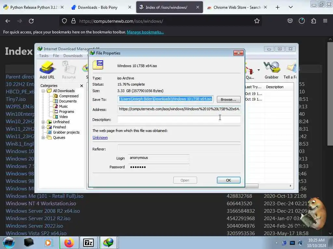The image size is (333, 249).
Task: Click the Open button in File Properties
Action: [x=185, y=180]
